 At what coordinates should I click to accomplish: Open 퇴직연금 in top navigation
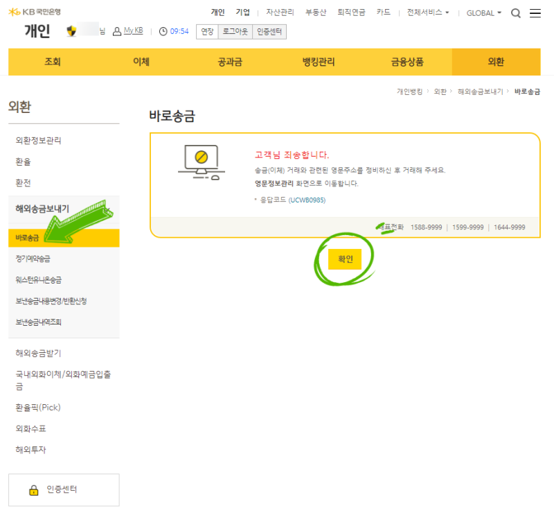point(351,12)
